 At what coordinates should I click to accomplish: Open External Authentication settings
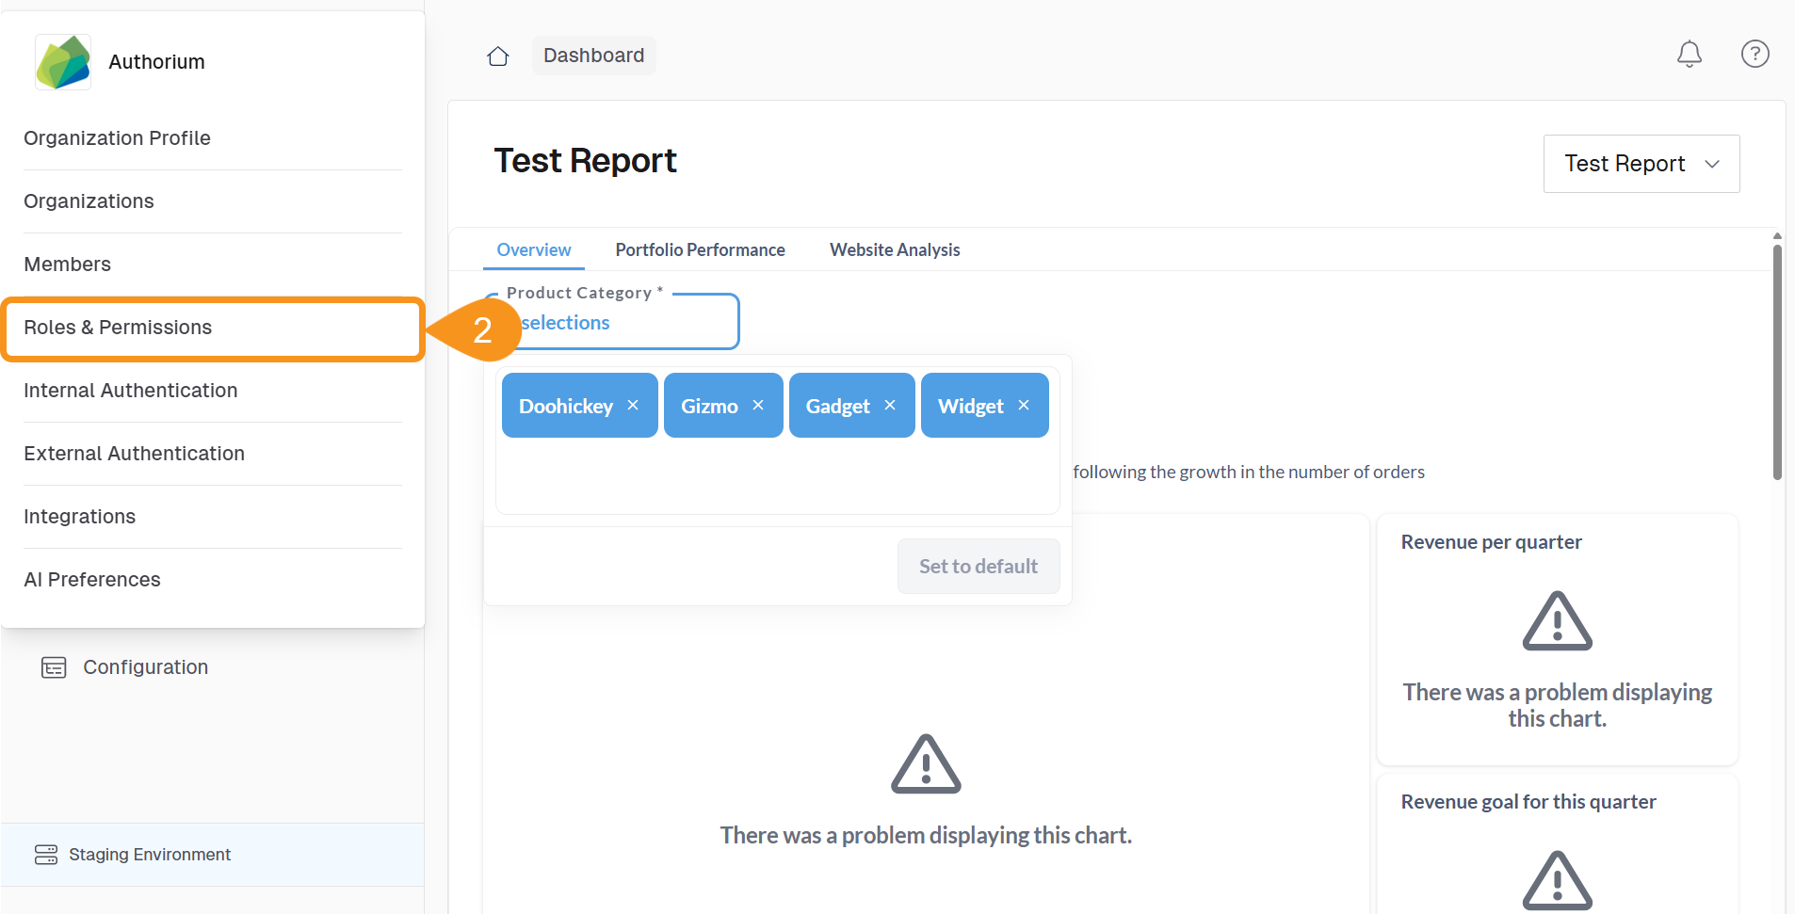134,453
